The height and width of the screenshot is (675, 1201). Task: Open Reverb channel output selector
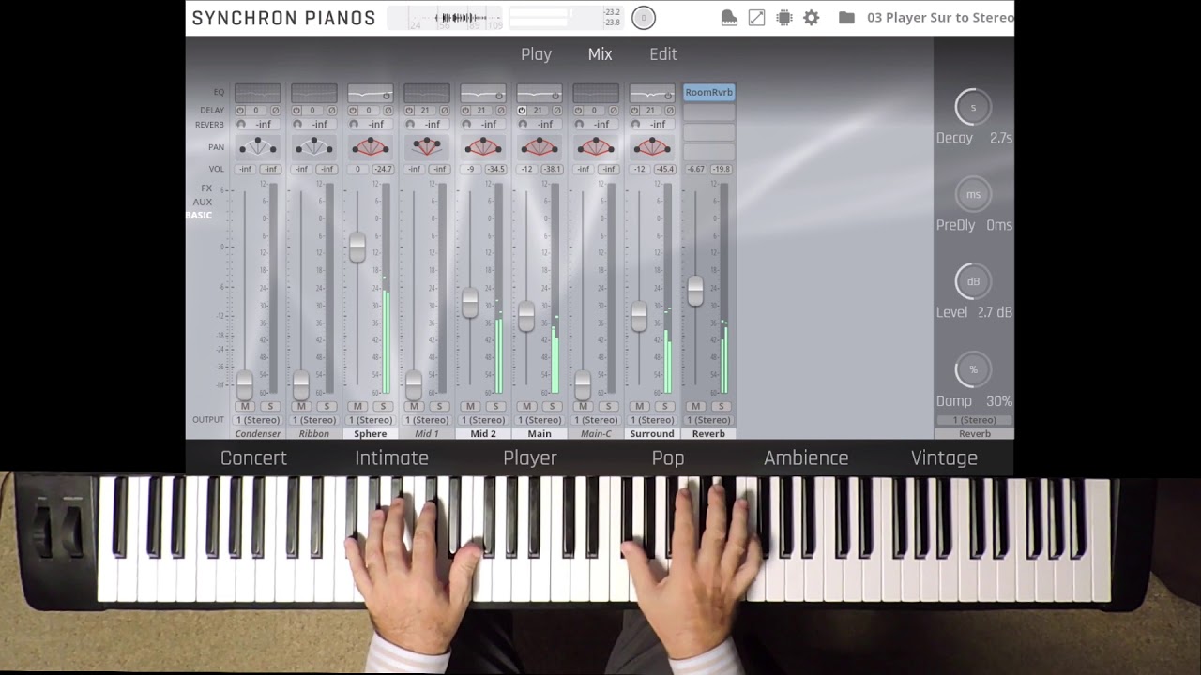708,420
